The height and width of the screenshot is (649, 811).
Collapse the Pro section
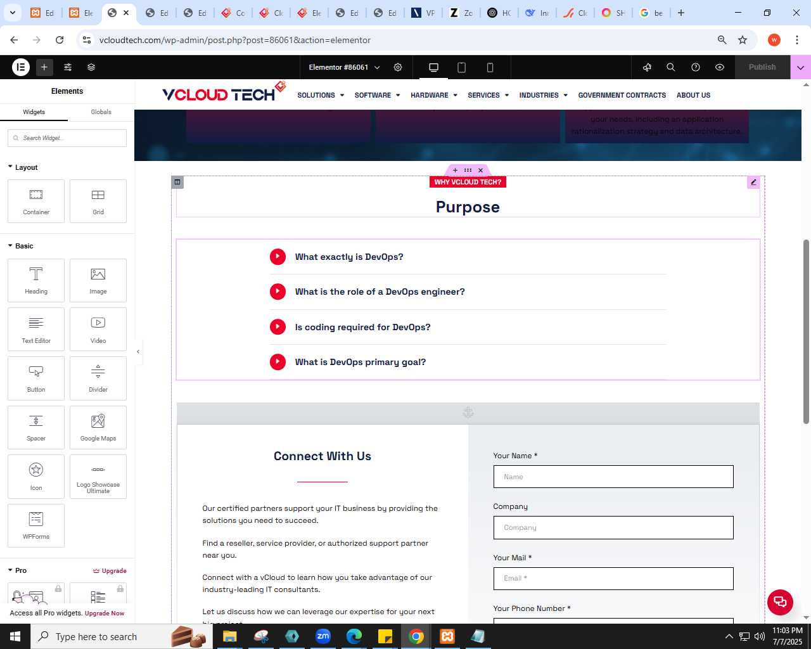coord(17,570)
